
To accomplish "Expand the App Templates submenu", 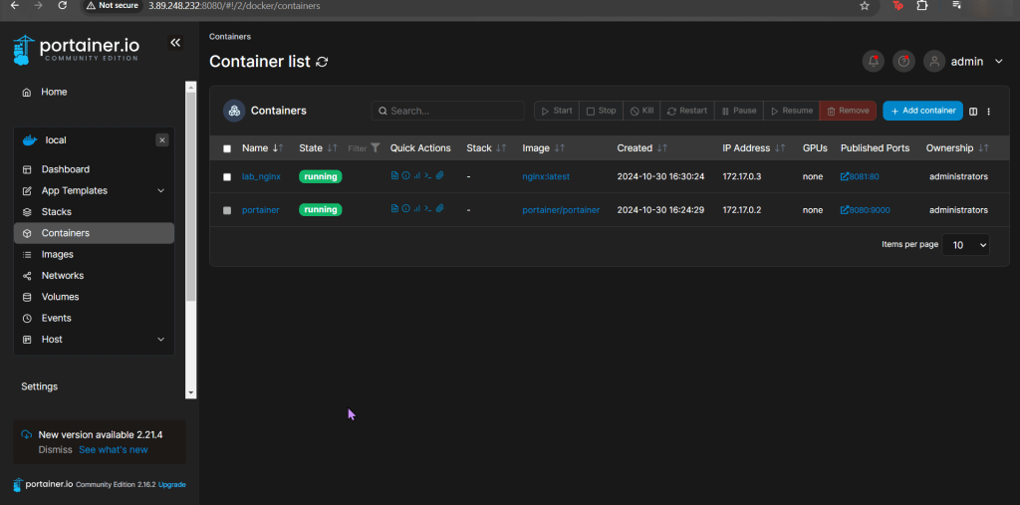I will 161,191.
